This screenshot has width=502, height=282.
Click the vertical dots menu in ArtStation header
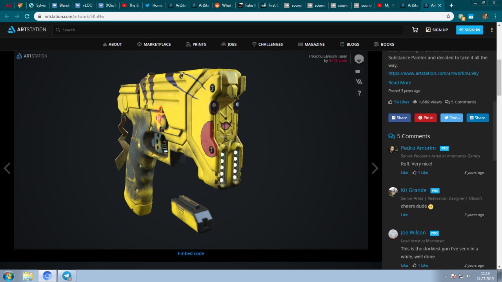click(x=492, y=30)
